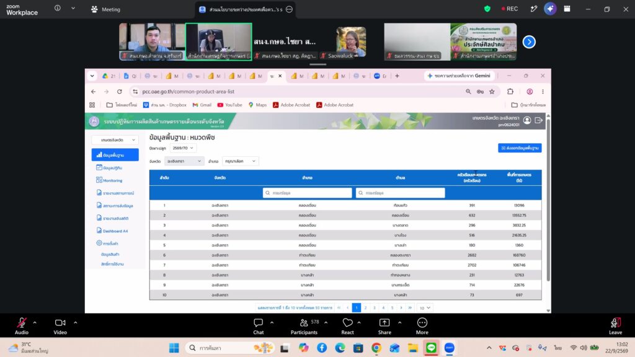The width and height of the screenshot is (635, 357).
Task: Show next participants with the blue arrow
Action: pyautogui.click(x=529, y=42)
